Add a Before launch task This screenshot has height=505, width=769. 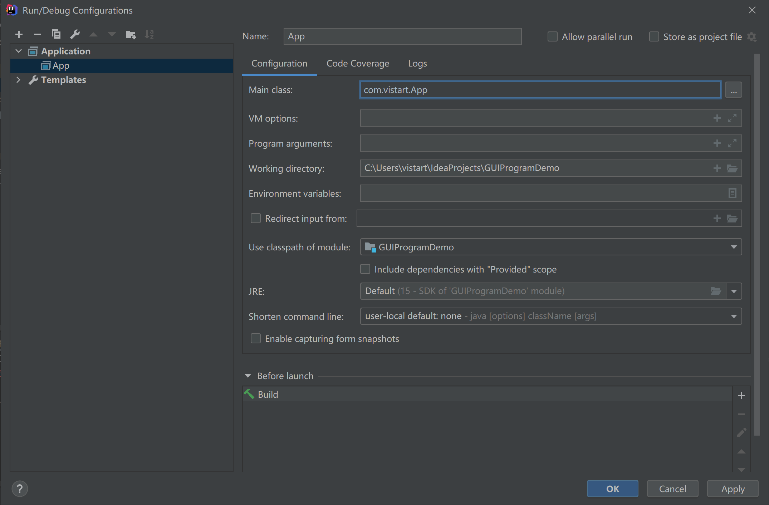pyautogui.click(x=741, y=396)
